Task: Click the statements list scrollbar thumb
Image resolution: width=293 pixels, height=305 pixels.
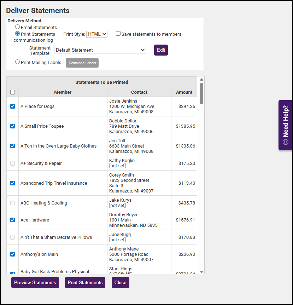Action: tap(201, 93)
